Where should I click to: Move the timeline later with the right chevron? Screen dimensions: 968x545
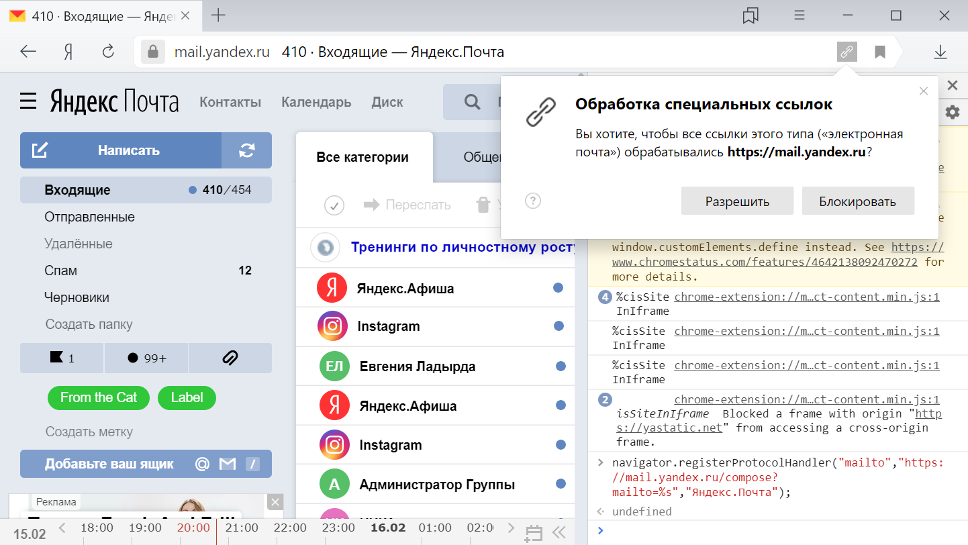click(x=512, y=528)
